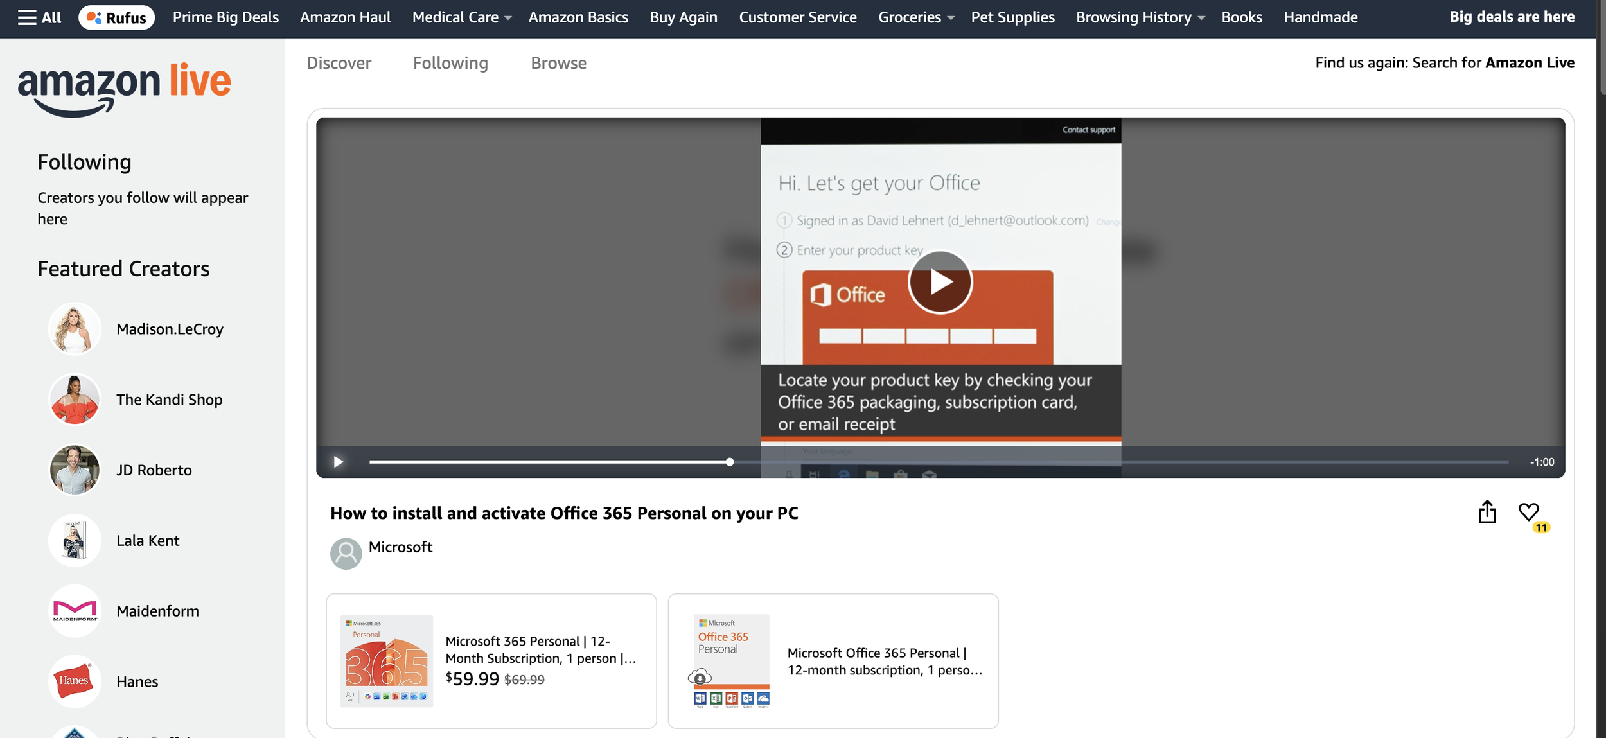The width and height of the screenshot is (1606, 738).
Task: Click the video progress slider
Action: point(730,462)
